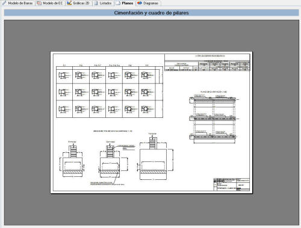Select the Planos tab label
The width and height of the screenshot is (301, 228).
(128, 3)
